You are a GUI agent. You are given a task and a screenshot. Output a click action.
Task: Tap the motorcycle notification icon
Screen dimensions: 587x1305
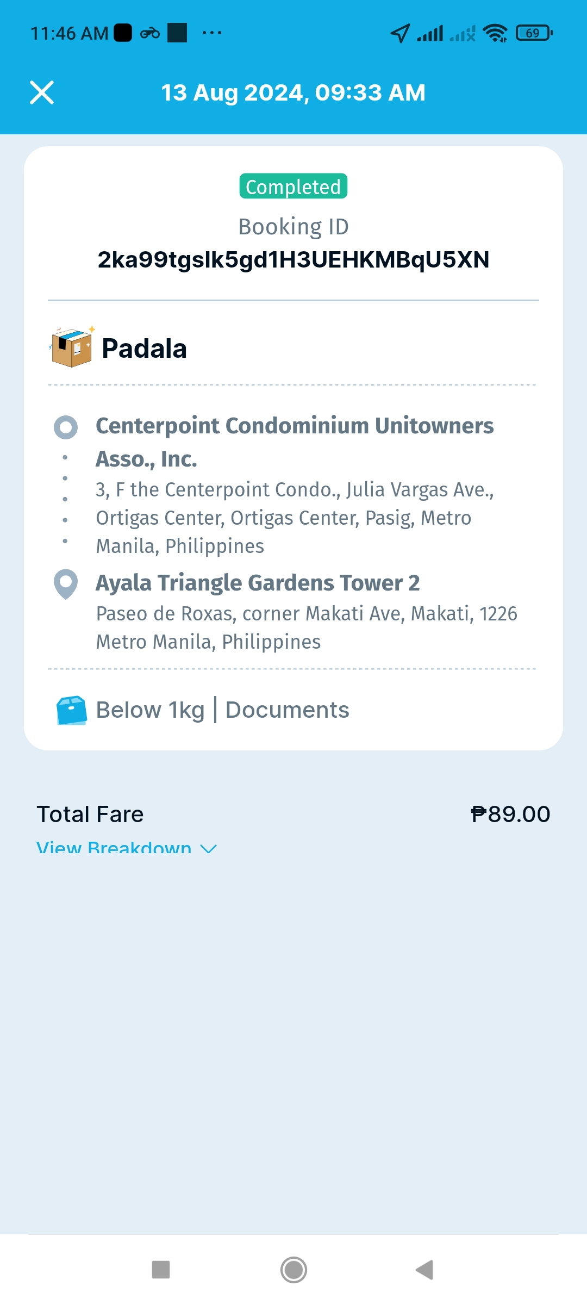tap(150, 33)
